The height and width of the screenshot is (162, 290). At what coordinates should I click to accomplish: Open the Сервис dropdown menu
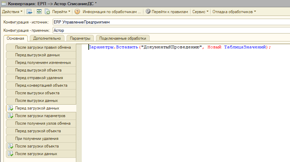[200, 11]
